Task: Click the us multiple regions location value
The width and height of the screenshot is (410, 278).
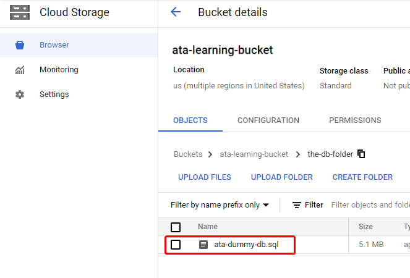Action: [x=239, y=86]
